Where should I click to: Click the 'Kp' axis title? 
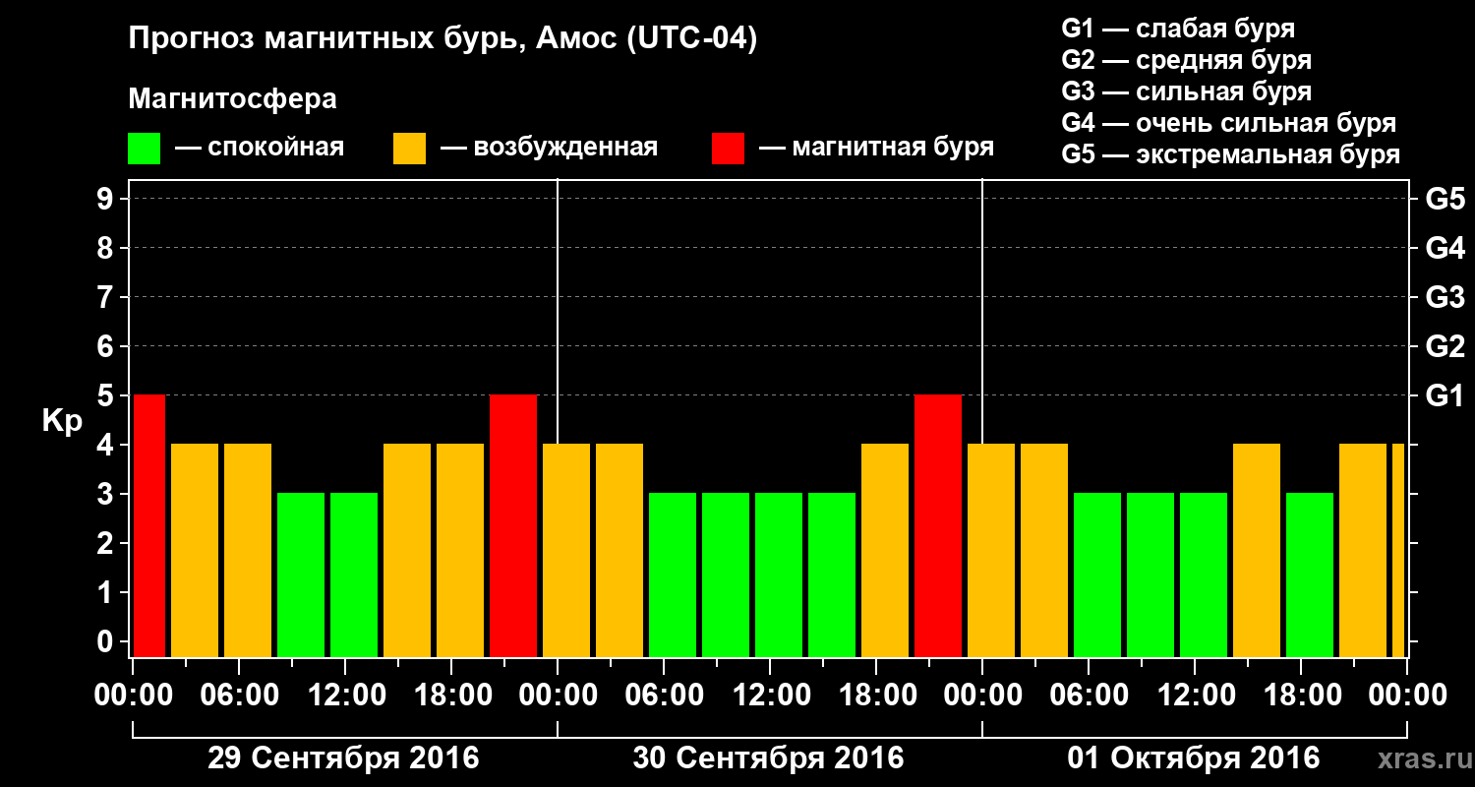(x=62, y=422)
